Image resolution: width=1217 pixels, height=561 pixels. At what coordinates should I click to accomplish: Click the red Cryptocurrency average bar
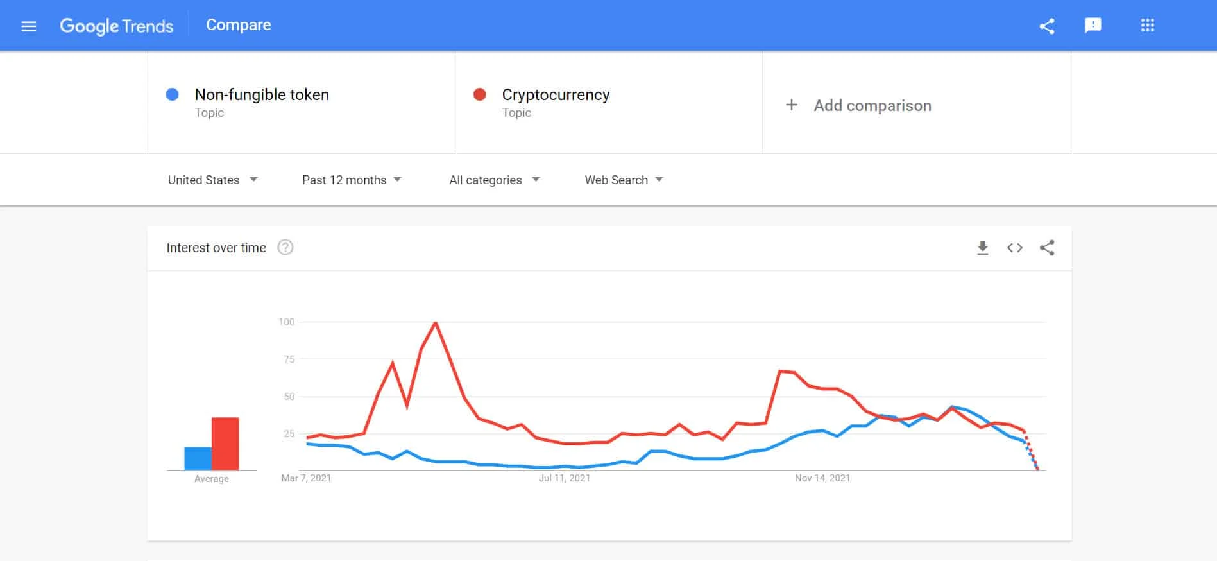pos(225,444)
